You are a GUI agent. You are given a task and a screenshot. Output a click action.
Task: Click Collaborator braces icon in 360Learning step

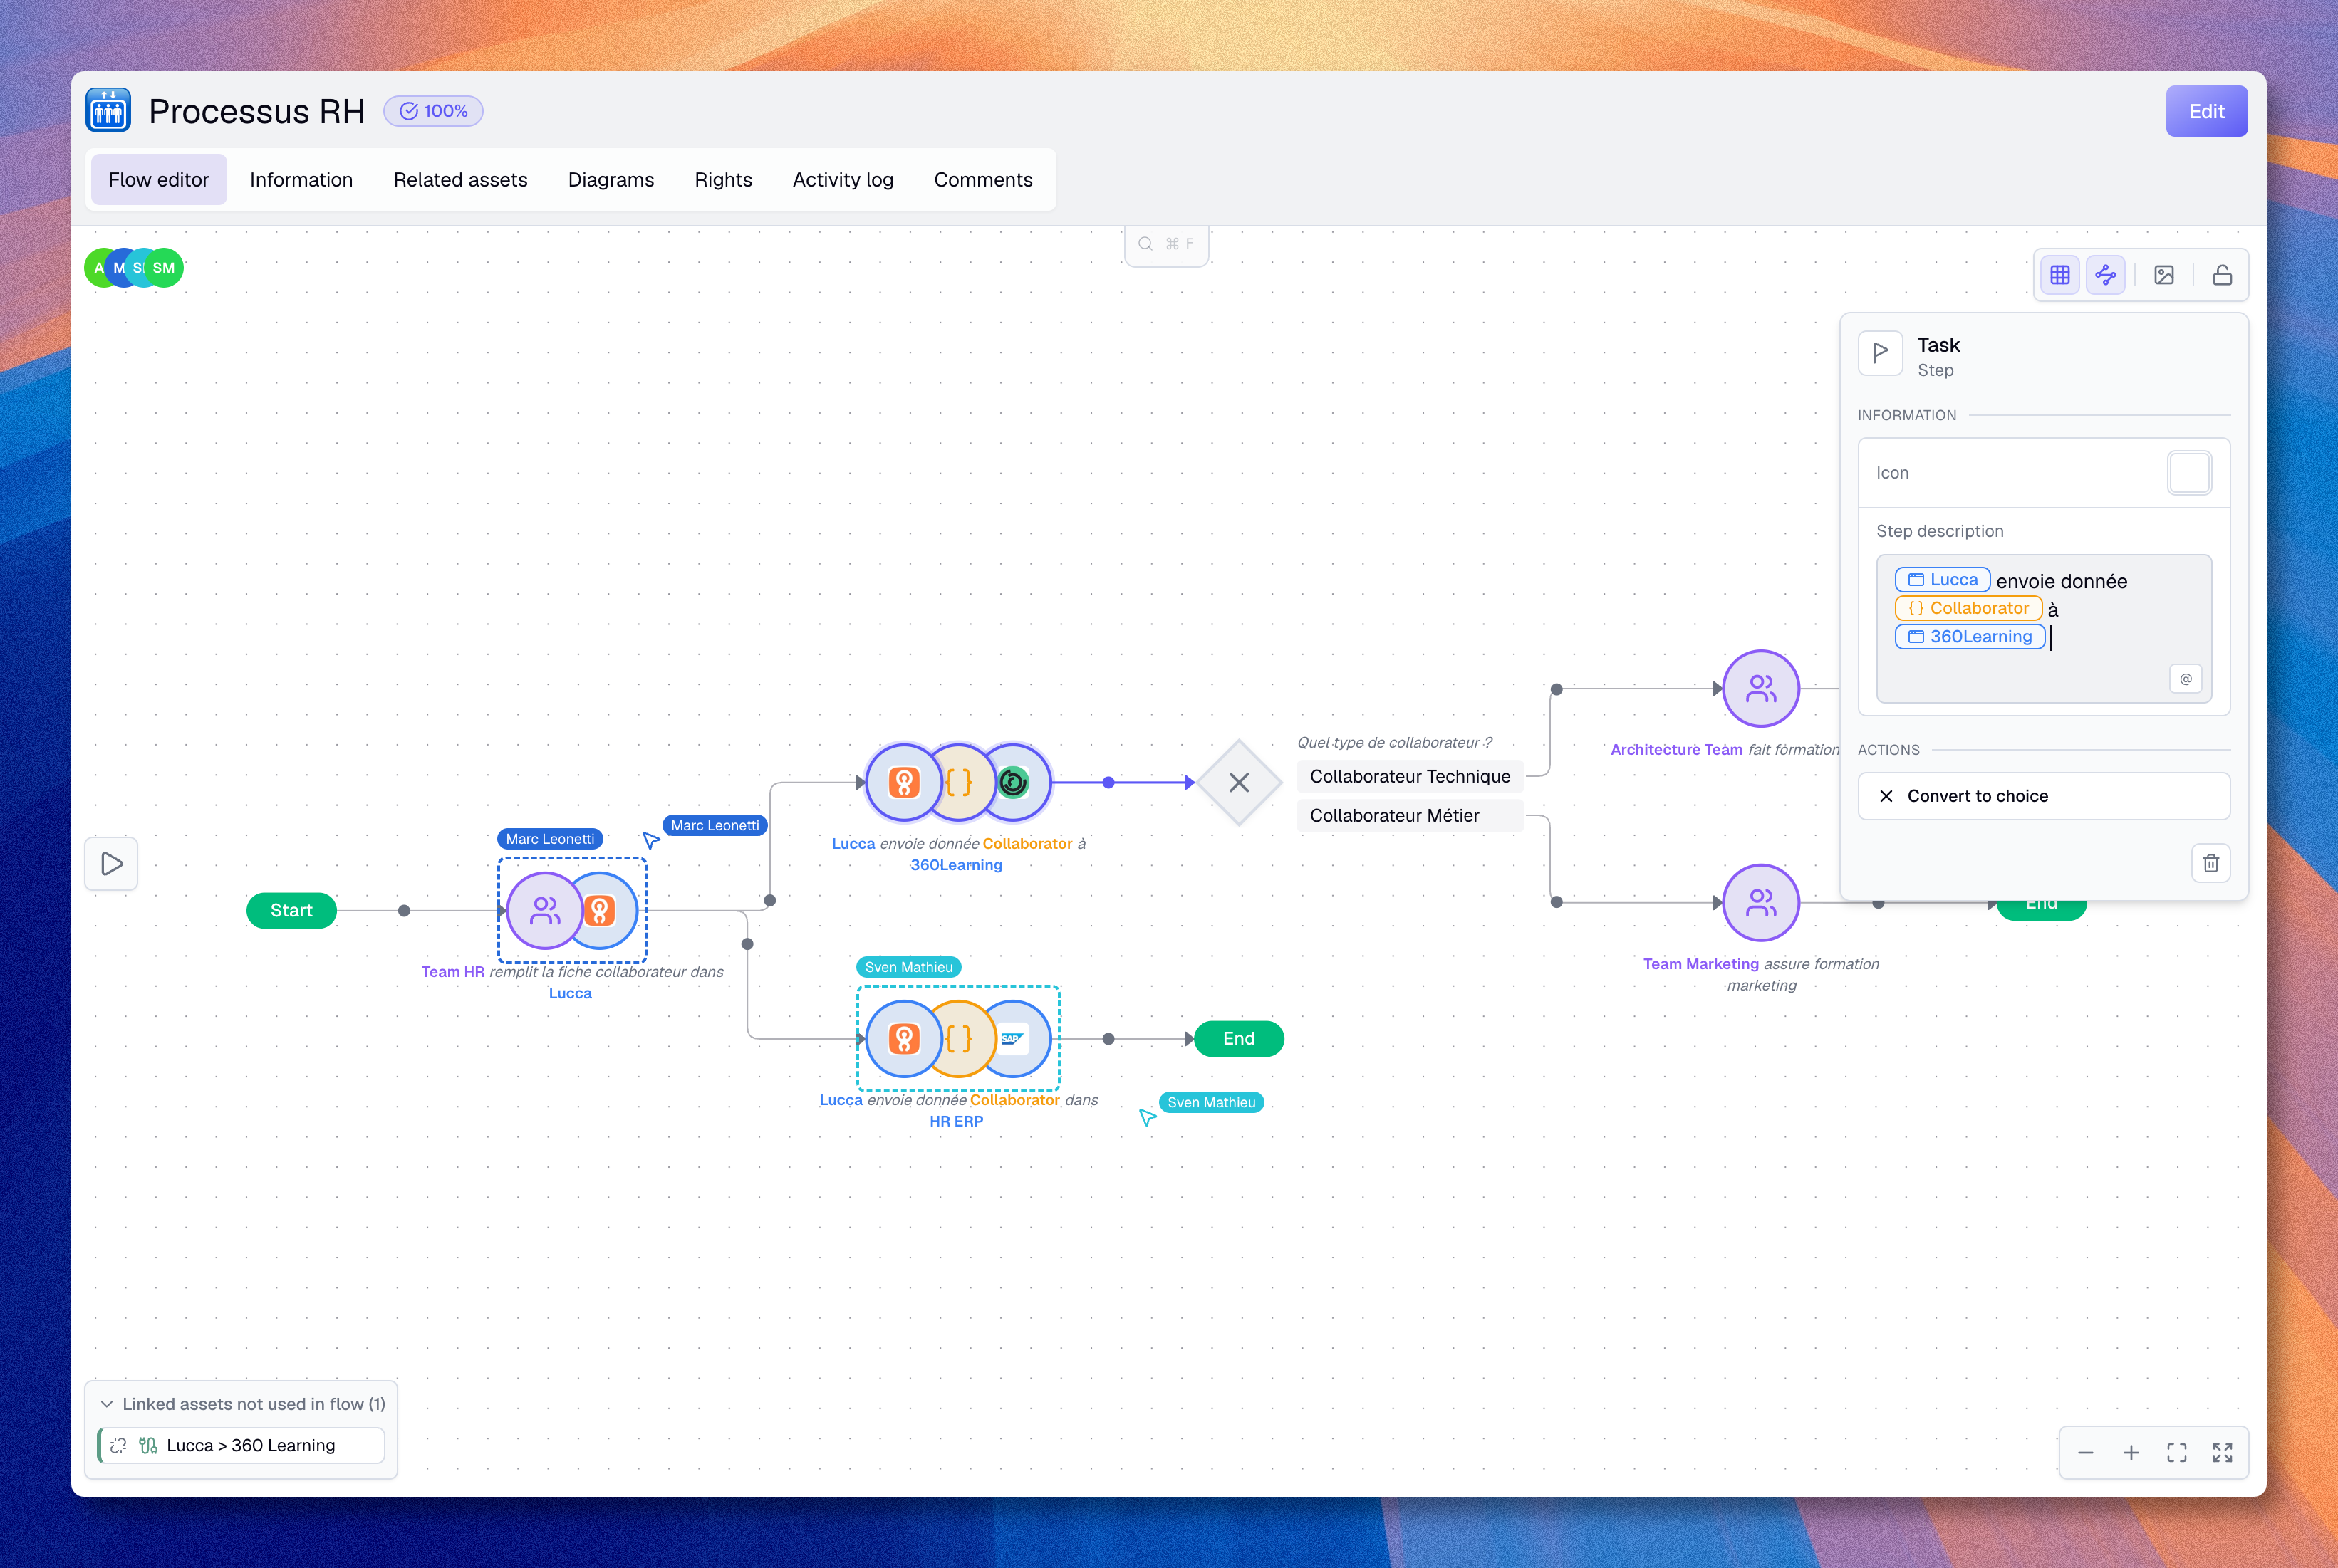tap(960, 783)
